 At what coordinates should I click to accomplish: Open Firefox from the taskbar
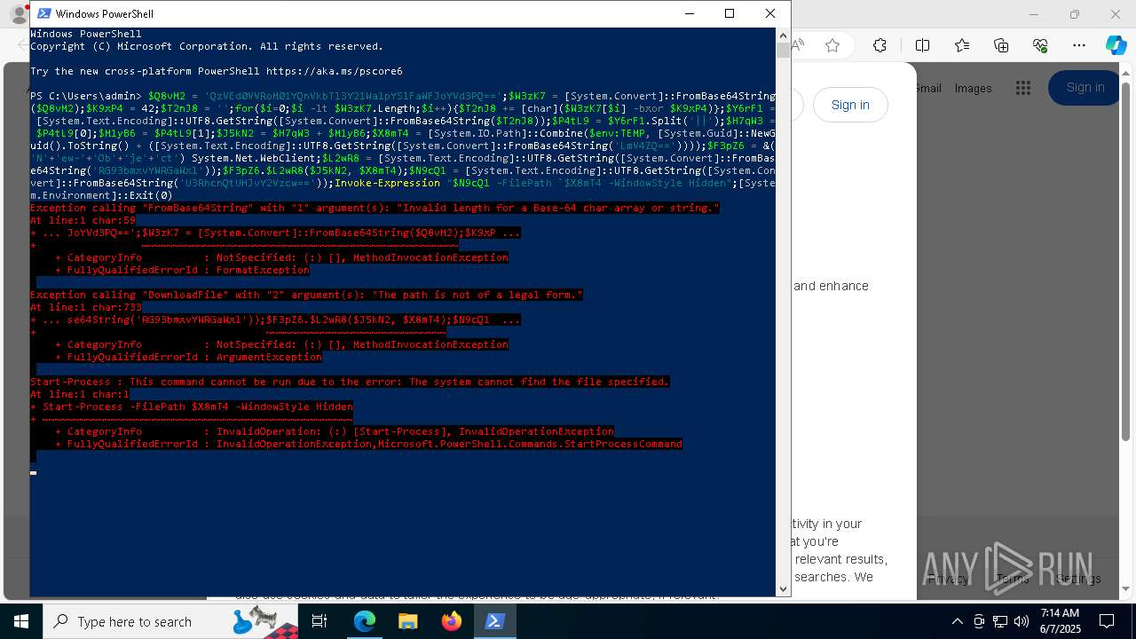(x=451, y=621)
